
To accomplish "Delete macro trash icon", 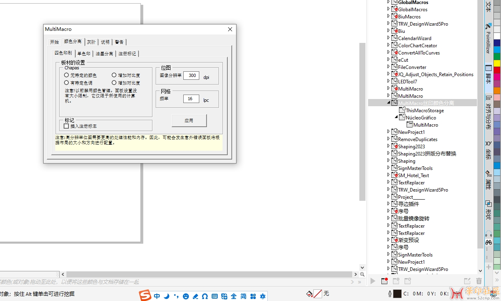I will point(479,281).
